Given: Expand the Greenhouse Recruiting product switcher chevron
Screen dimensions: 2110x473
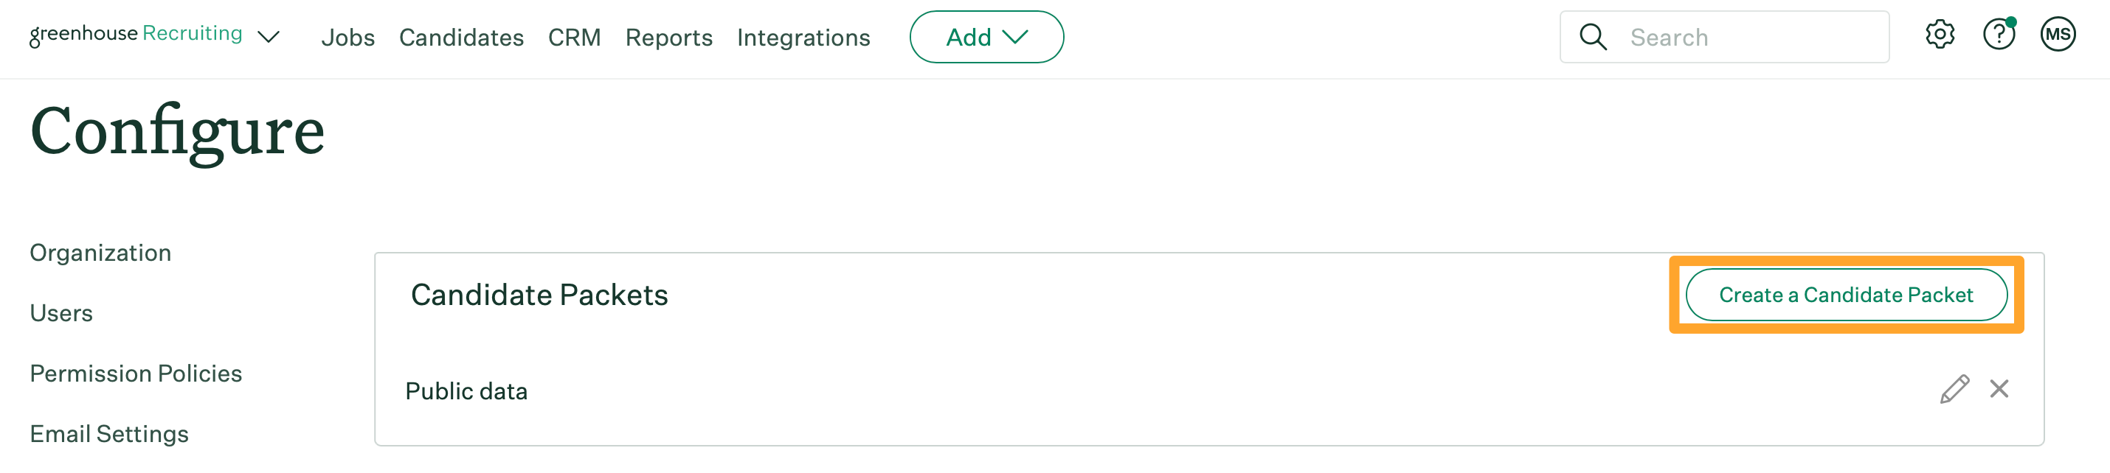Looking at the screenshot, I should 269,37.
